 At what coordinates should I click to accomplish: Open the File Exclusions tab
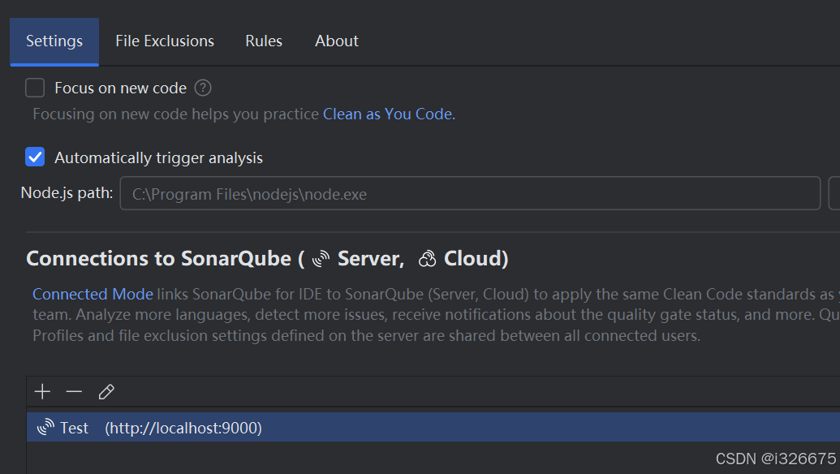tap(165, 41)
